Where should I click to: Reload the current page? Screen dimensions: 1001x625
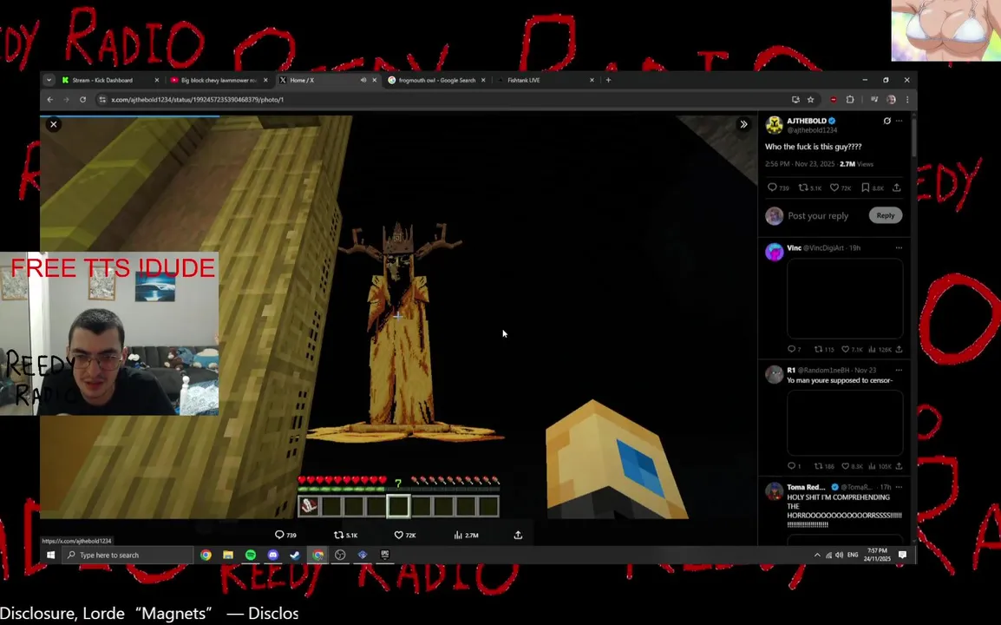point(82,100)
